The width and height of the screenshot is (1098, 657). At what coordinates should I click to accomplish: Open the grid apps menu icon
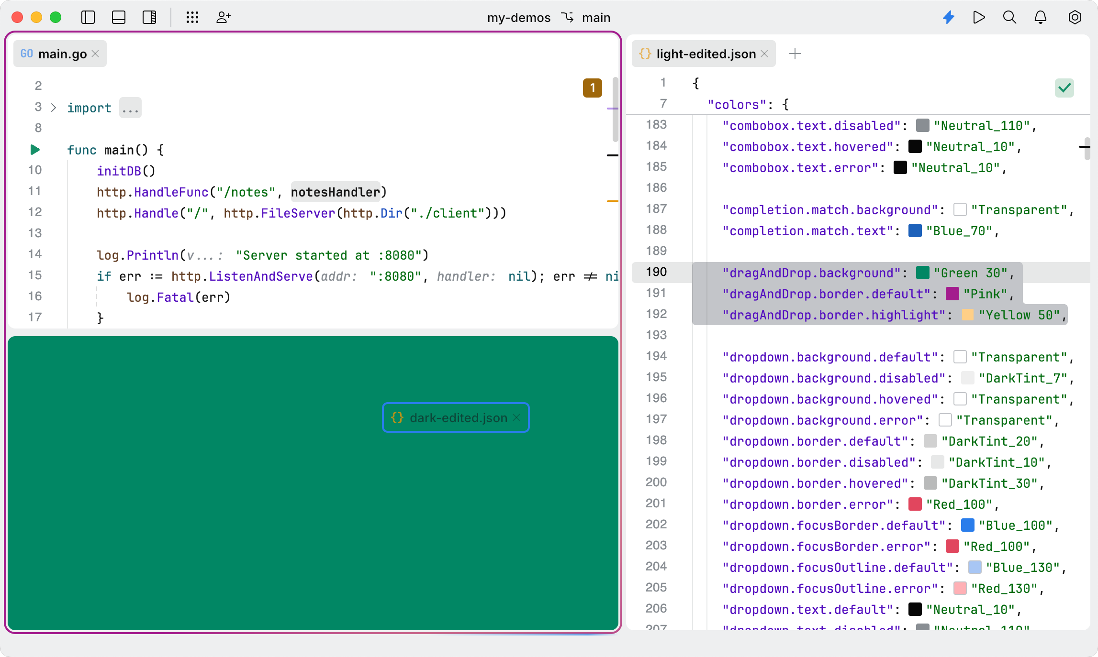pyautogui.click(x=192, y=18)
